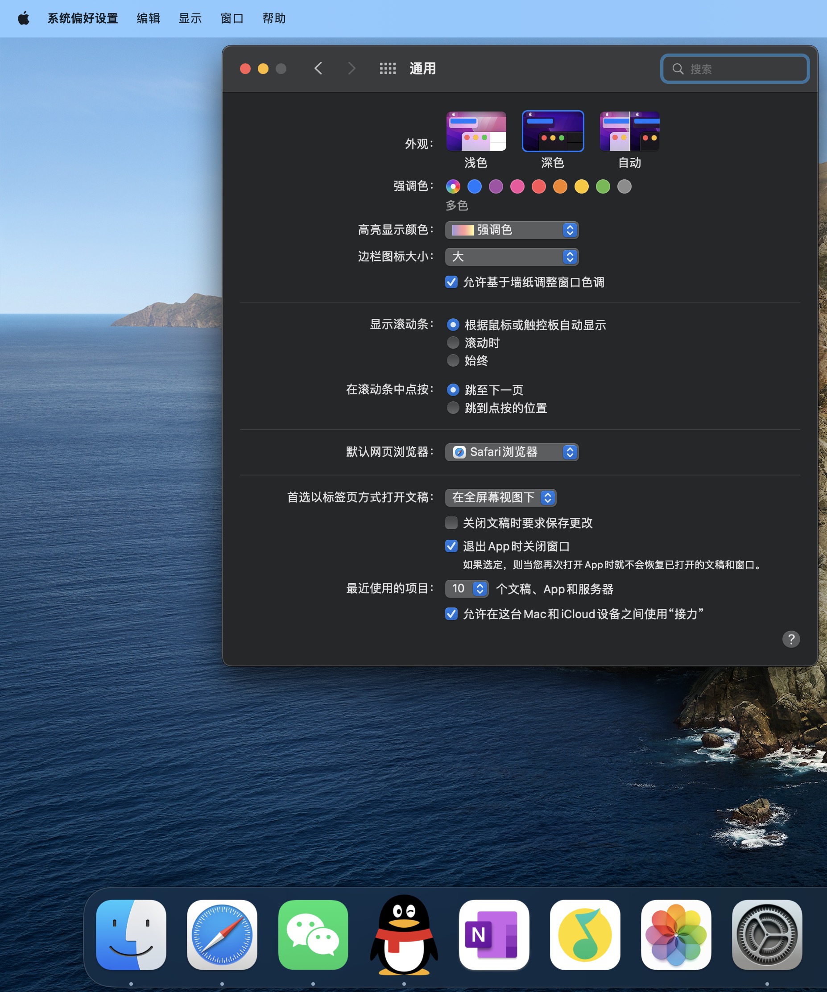Click the show-all grid icon in toolbar

point(387,69)
